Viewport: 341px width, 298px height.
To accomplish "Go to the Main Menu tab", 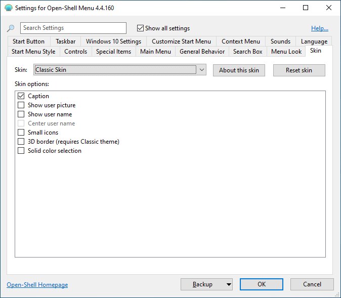I will point(155,52).
